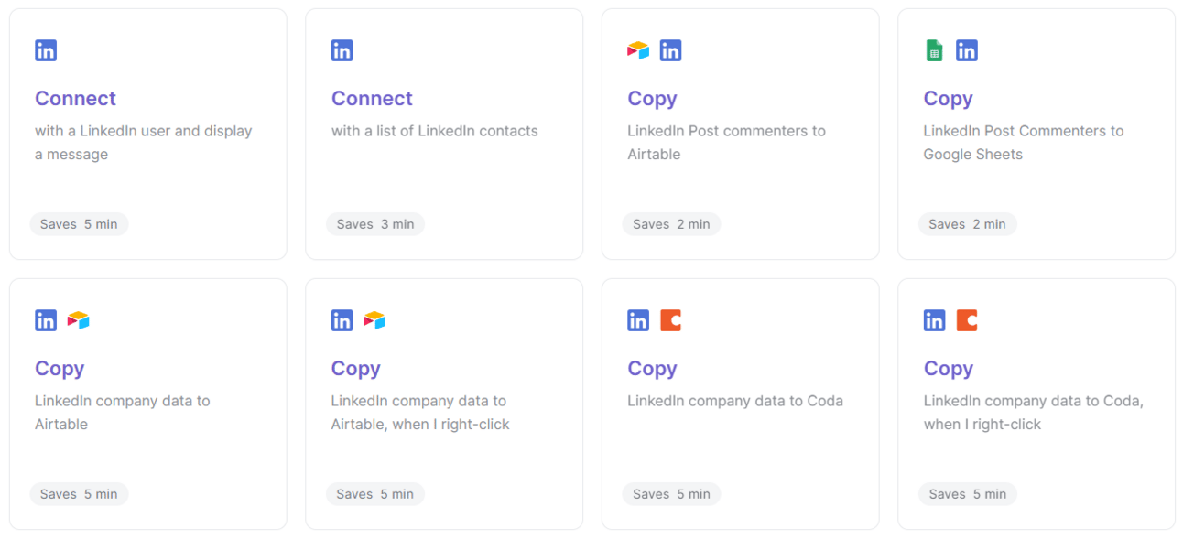
Task: Click 'Saves 5 min' badge on 'LinkedIn user and display a message' card
Action: coord(79,224)
